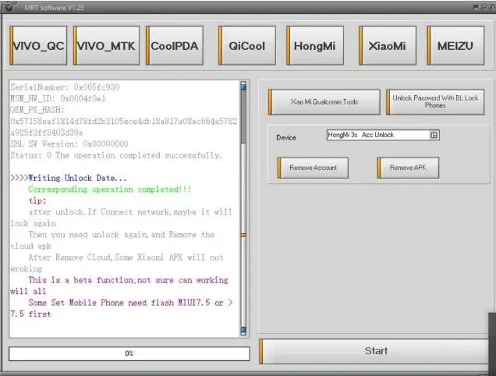The width and height of the screenshot is (496, 376).
Task: Click the Remove APK button
Action: coord(408,168)
